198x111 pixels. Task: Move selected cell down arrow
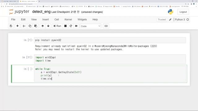point(48,26)
